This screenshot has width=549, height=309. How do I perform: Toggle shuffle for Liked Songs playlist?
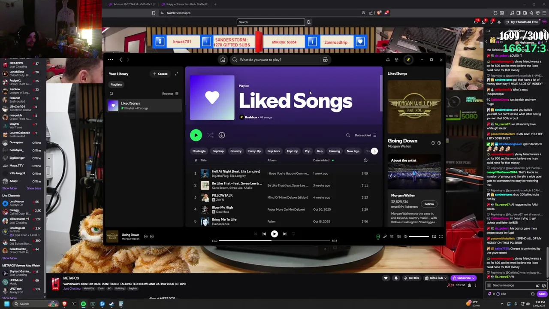(x=210, y=135)
